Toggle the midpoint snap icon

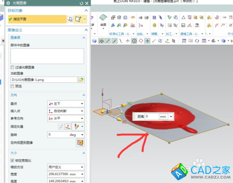click(115, 41)
